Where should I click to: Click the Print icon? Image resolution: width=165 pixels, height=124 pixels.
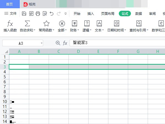38,14
